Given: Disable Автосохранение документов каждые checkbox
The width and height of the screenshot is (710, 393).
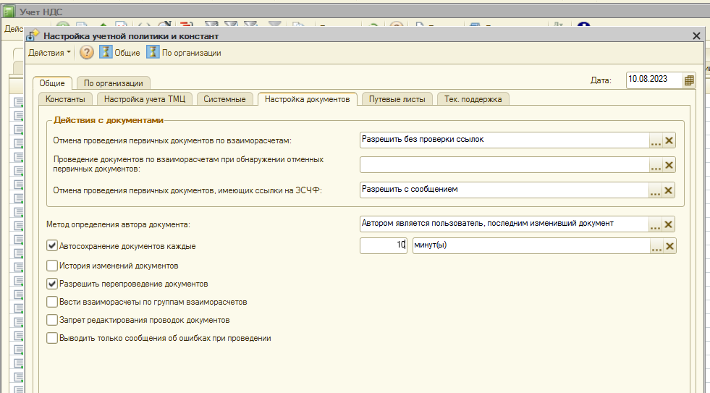Looking at the screenshot, I should coord(52,246).
